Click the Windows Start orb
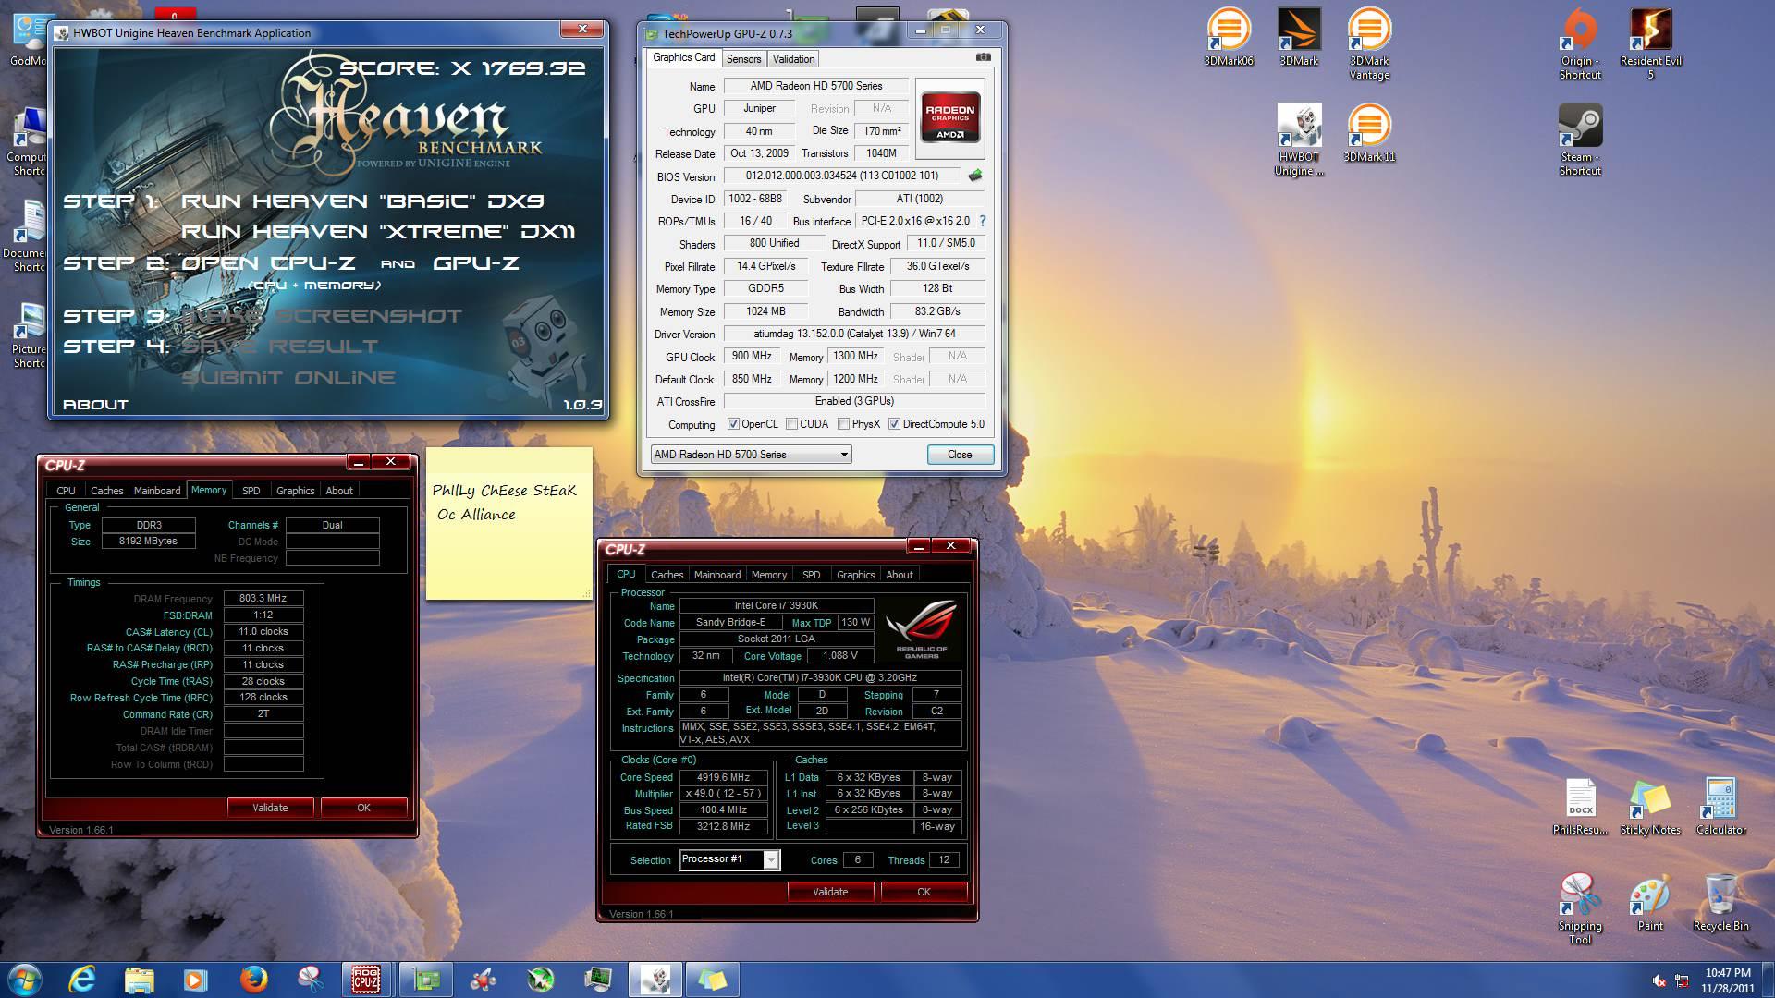The height and width of the screenshot is (998, 1775). (x=24, y=979)
